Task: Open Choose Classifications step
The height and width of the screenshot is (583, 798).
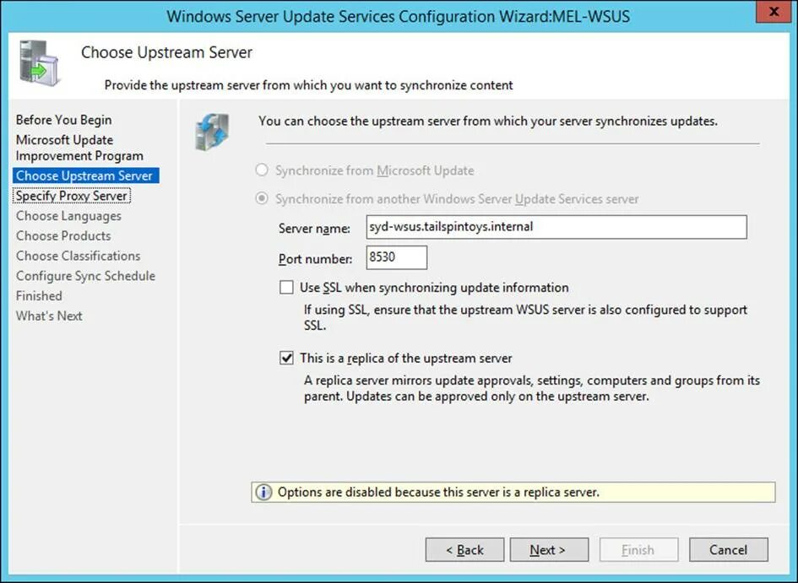Action: 78,256
